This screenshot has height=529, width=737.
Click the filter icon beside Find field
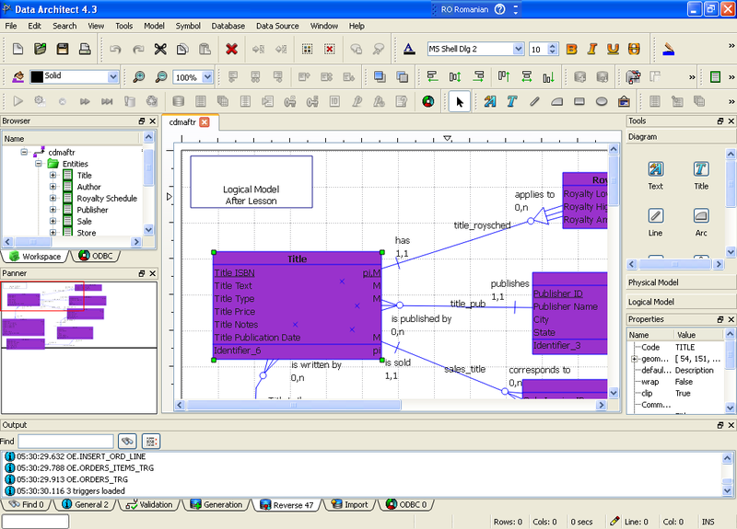151,442
